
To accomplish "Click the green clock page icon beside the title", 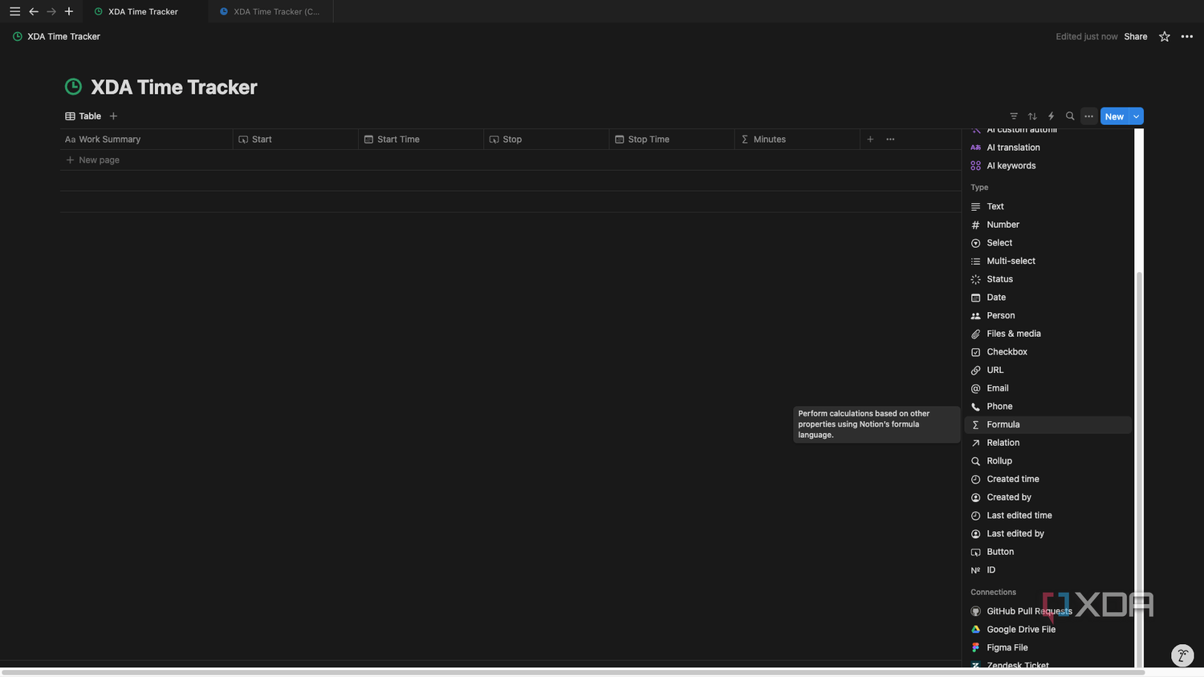I will click(x=73, y=87).
